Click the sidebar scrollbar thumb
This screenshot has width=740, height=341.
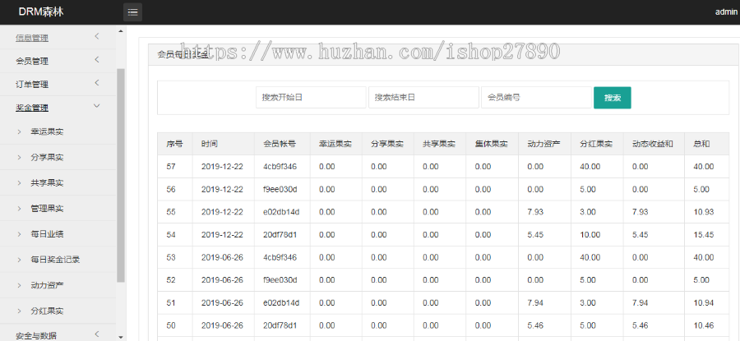120,175
